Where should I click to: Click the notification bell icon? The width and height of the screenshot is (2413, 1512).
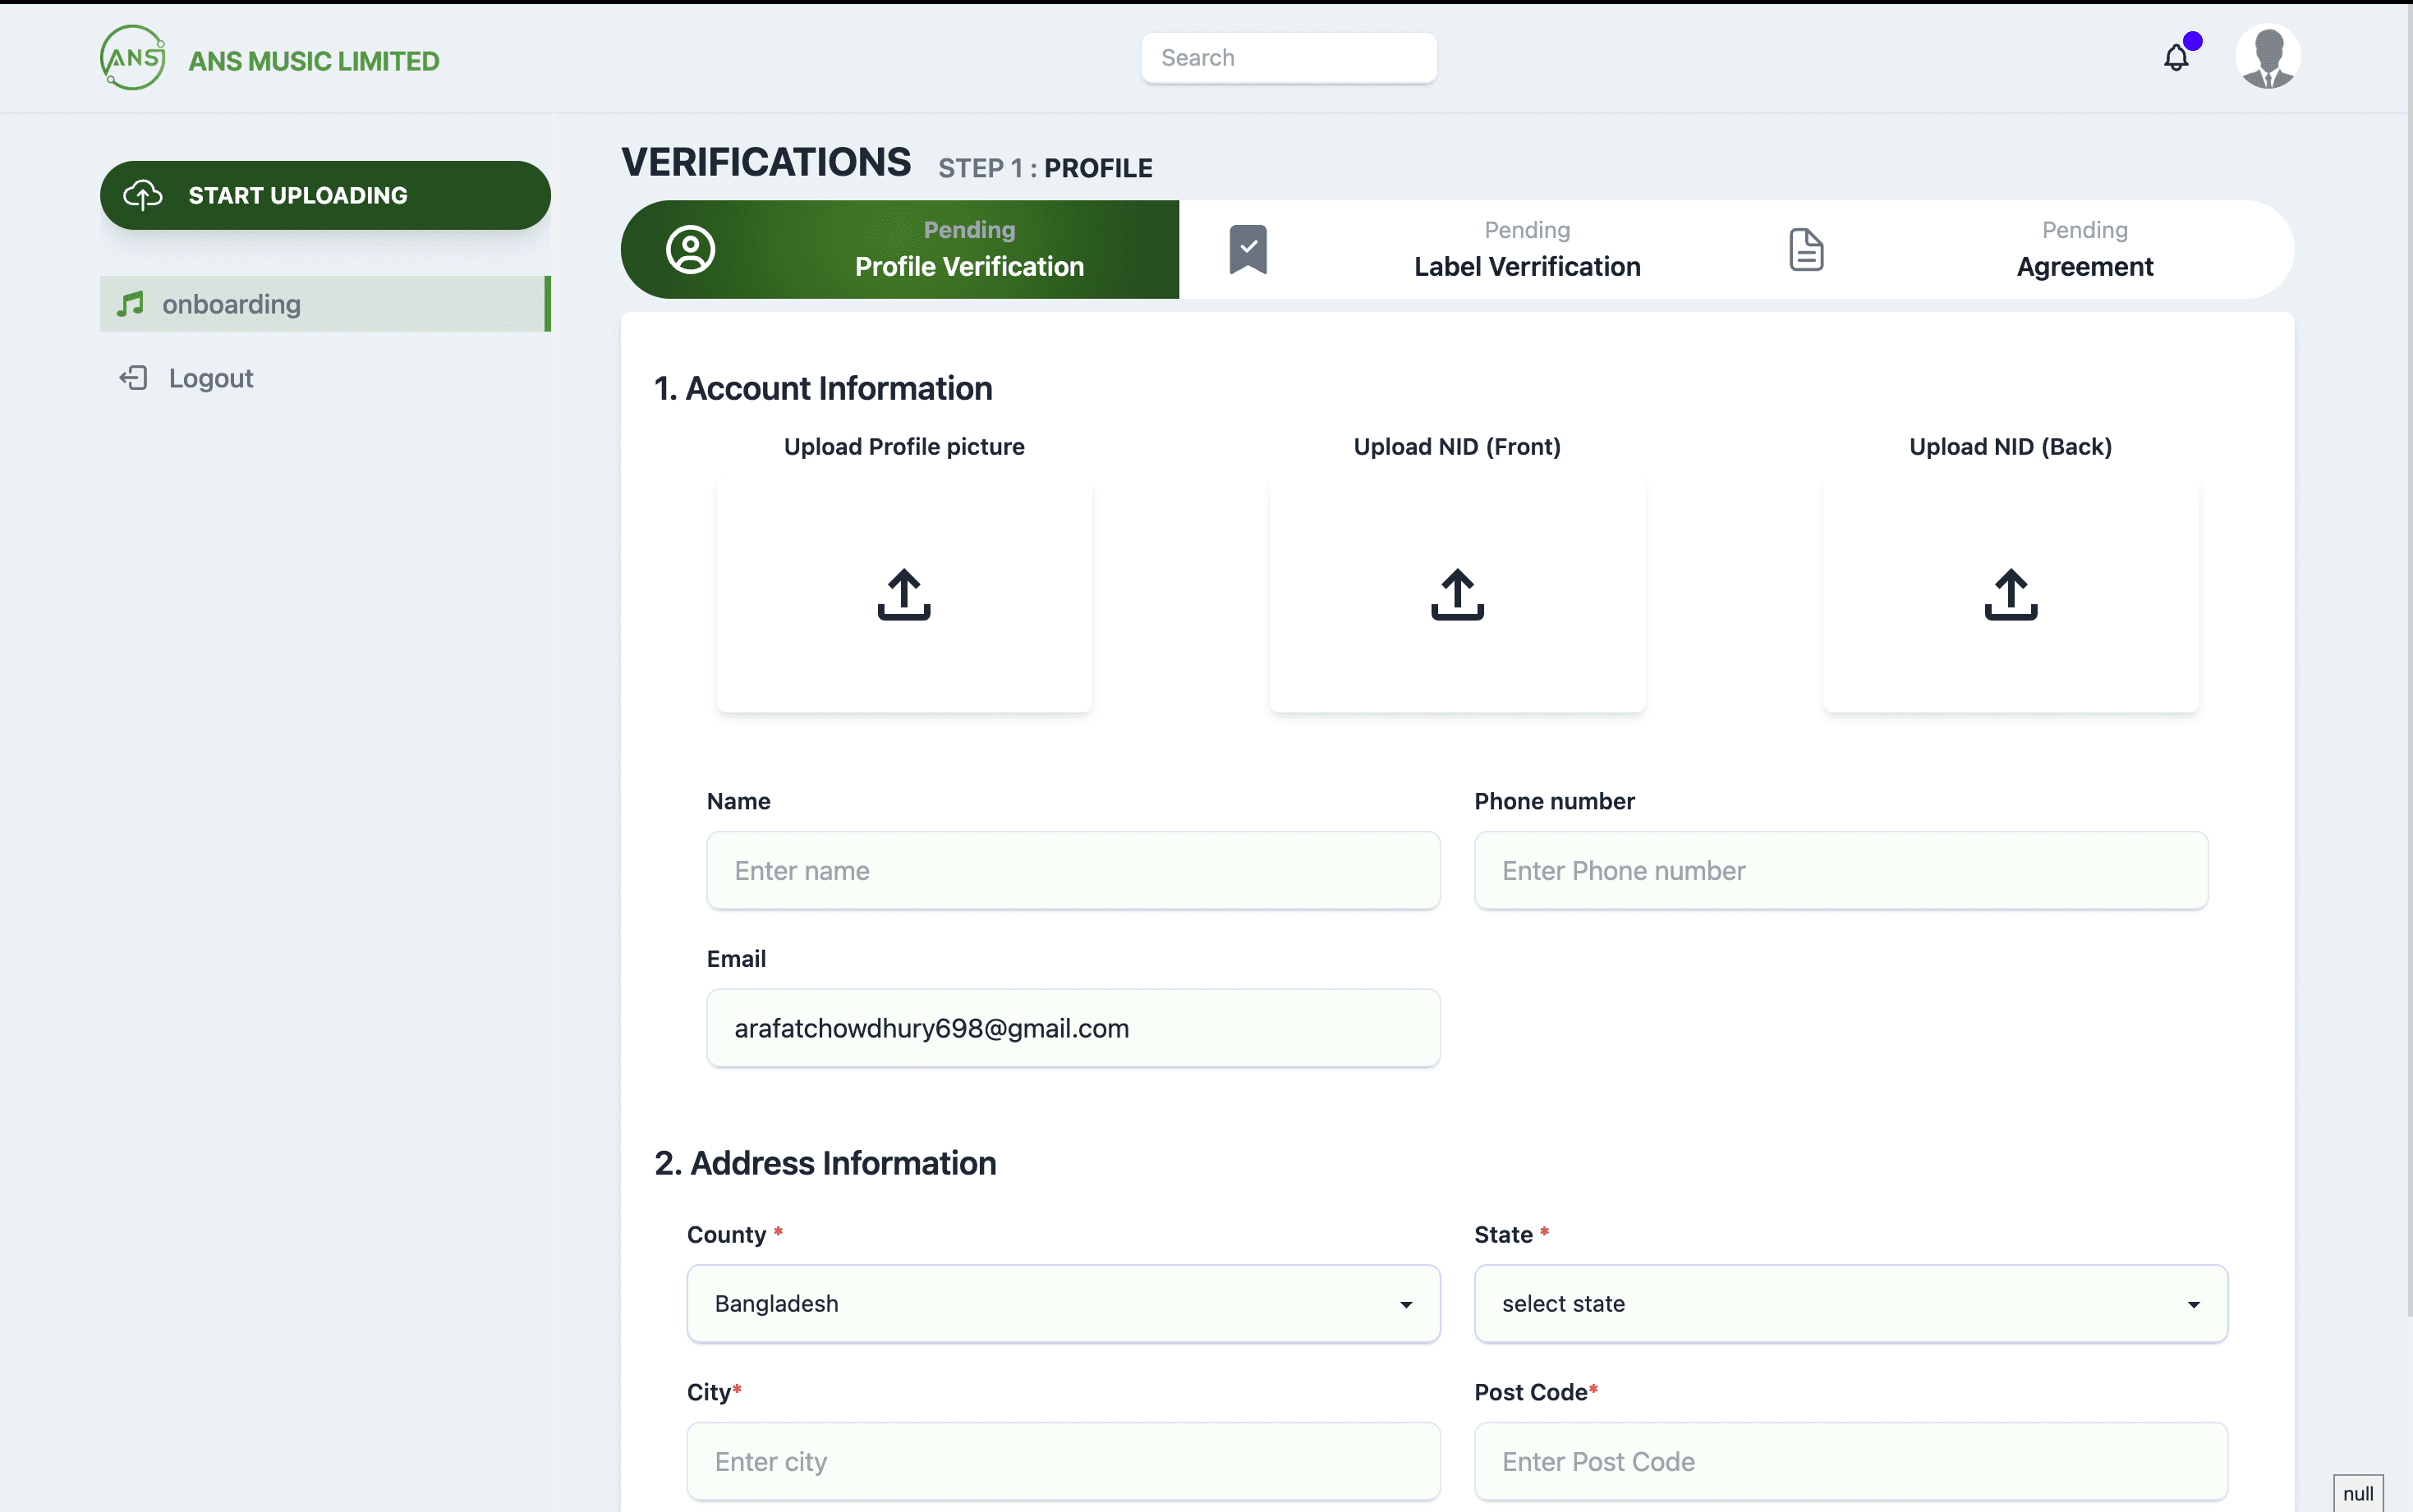point(2176,58)
